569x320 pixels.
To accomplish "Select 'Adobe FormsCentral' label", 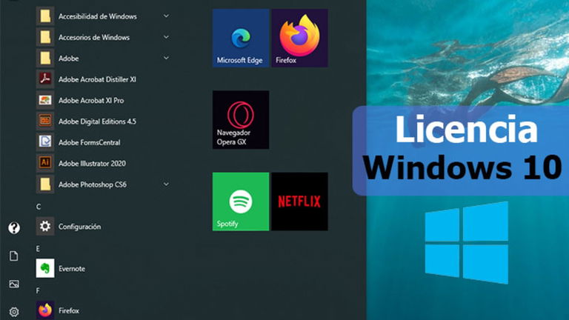I will click(x=89, y=142).
